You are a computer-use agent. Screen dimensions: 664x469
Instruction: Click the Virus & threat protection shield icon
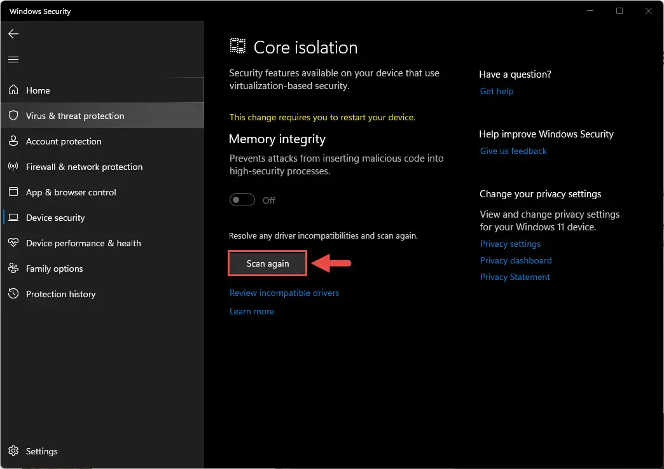13,115
